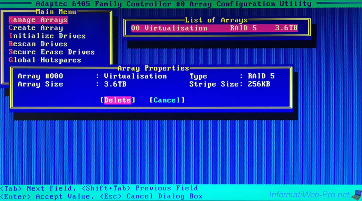
Task: Click Cancel in Array Properties dialog
Action: click(x=167, y=100)
